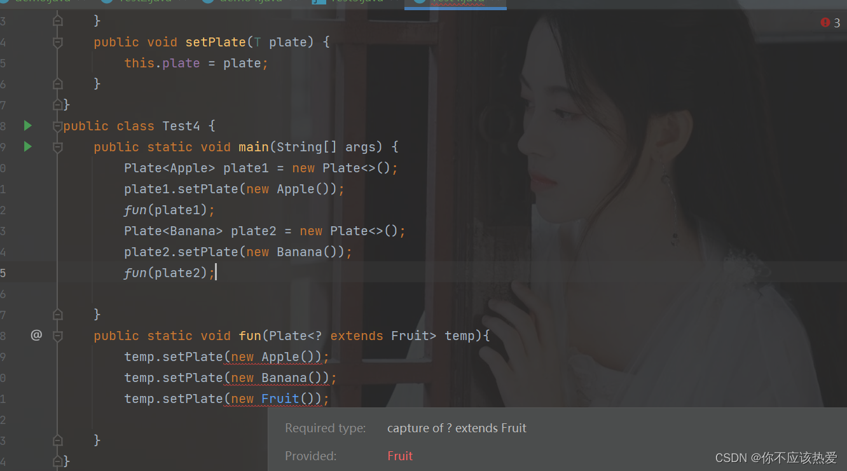
Task: Click the @ annotation gutter icon beside fun
Action: pyautogui.click(x=36, y=335)
